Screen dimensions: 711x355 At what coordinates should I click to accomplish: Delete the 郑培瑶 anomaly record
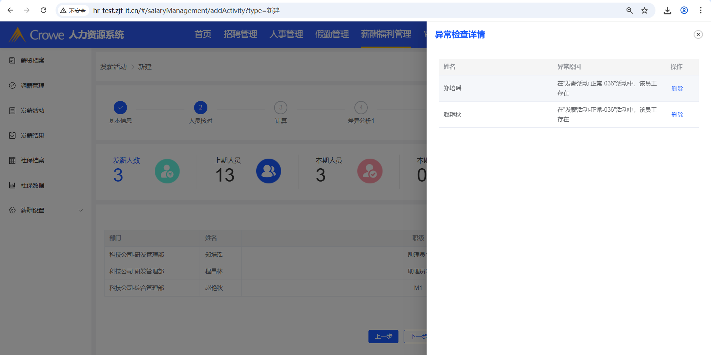coord(677,88)
